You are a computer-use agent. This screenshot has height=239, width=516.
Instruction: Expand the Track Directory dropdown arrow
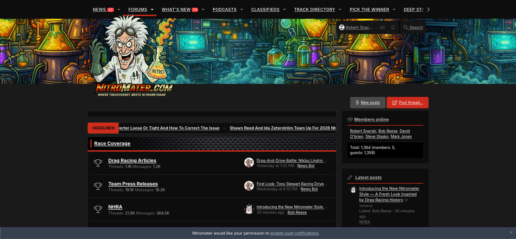coord(340,10)
